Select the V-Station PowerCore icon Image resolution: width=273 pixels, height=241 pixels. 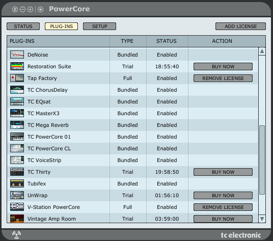pos(17,207)
